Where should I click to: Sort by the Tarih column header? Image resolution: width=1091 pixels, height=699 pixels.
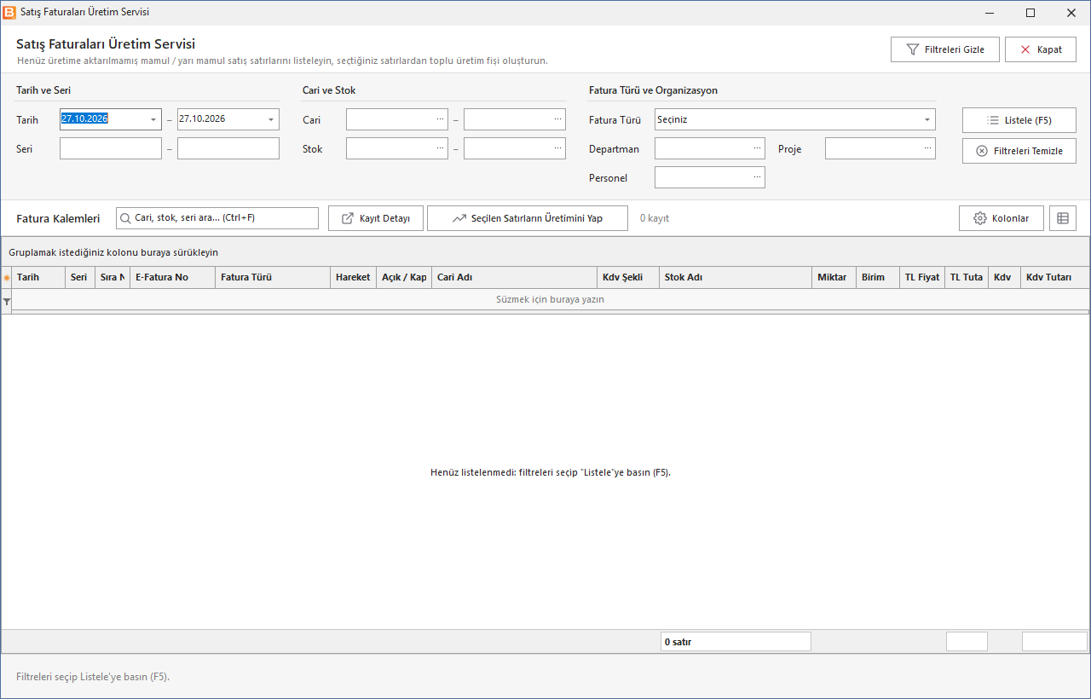pos(38,277)
